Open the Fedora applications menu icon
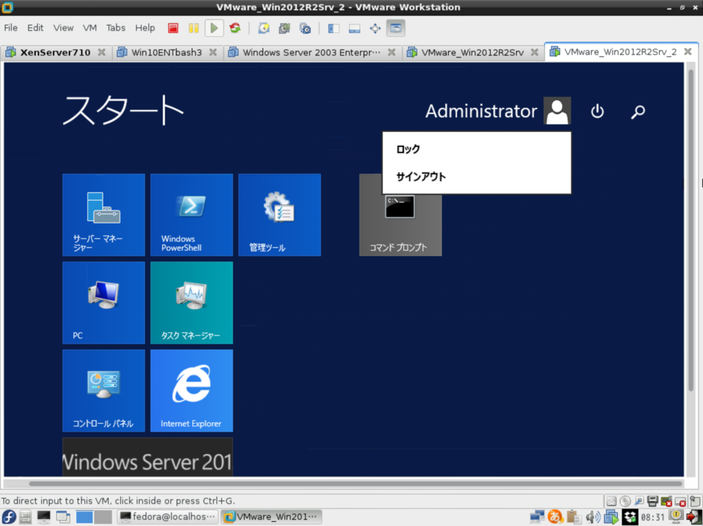This screenshot has height=526, width=703. point(8,516)
